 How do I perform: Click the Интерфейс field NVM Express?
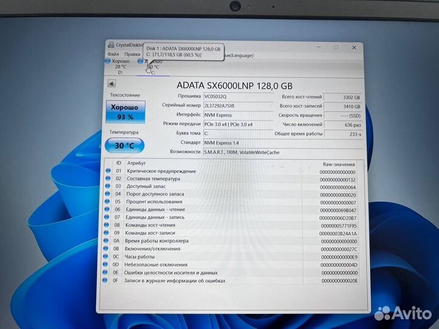coord(238,115)
